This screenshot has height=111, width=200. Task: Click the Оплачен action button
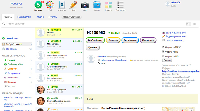[113, 40]
